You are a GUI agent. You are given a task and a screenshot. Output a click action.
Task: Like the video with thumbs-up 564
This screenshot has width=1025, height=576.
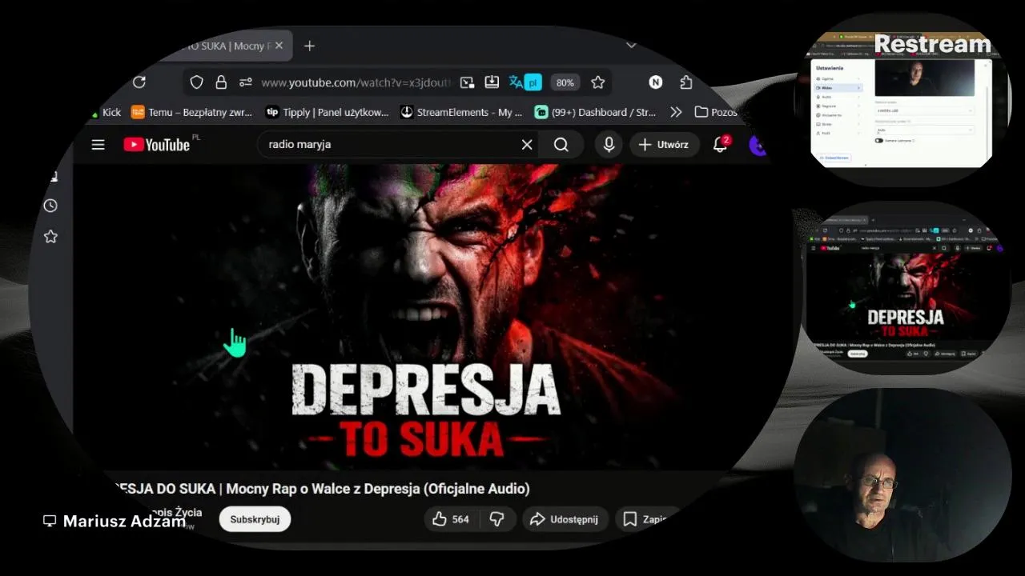click(x=451, y=519)
